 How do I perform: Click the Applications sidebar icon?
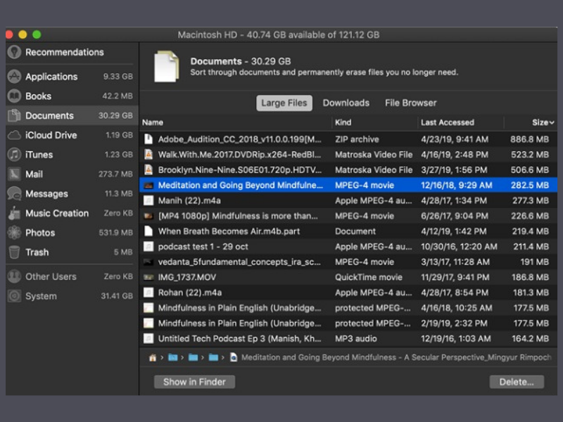(14, 77)
